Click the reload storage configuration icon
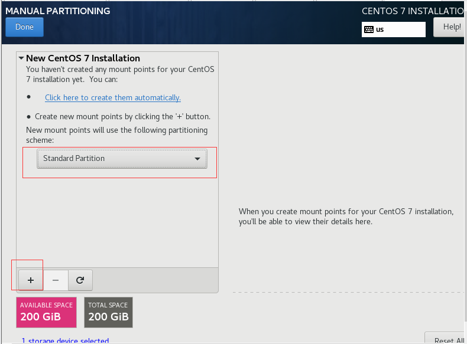Viewport: 467px width, 344px height. pyautogui.click(x=80, y=280)
